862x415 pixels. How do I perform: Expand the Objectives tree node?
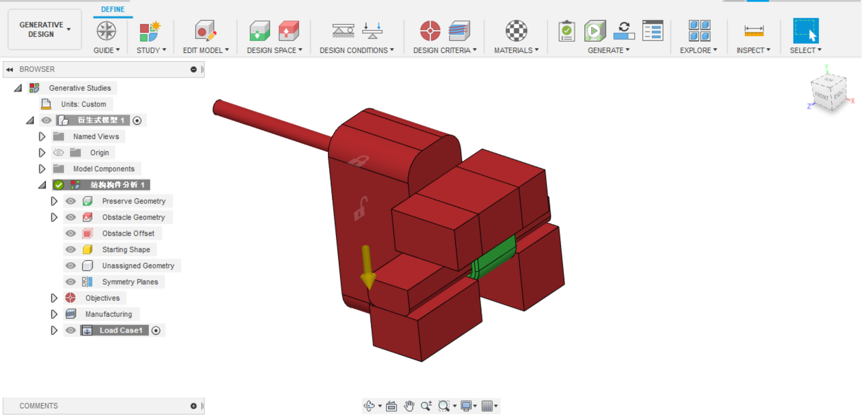[54, 298]
